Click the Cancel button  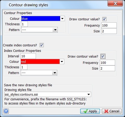pos(112,111)
